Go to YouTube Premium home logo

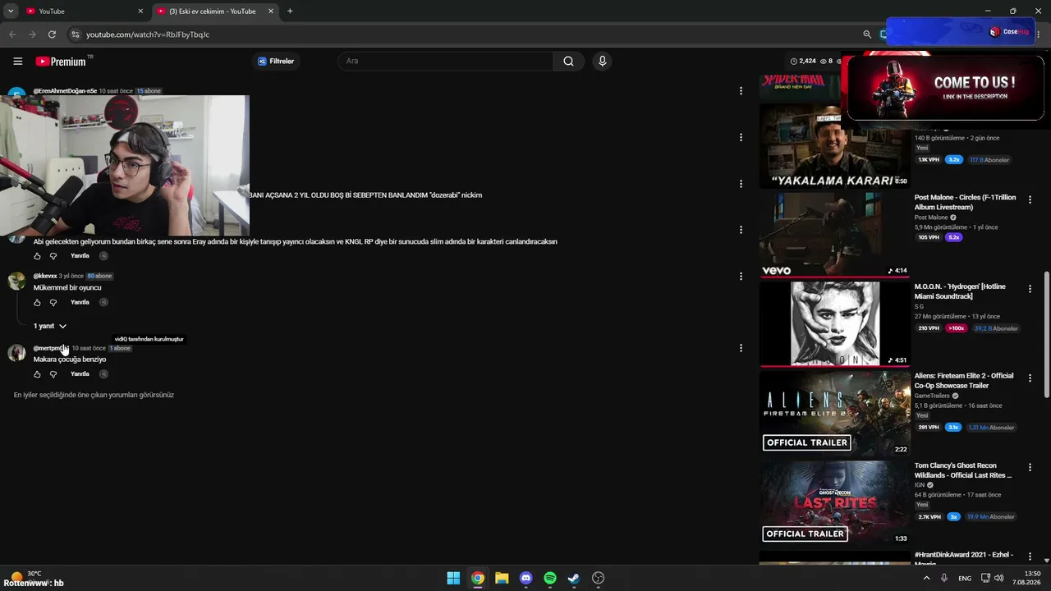tap(61, 62)
